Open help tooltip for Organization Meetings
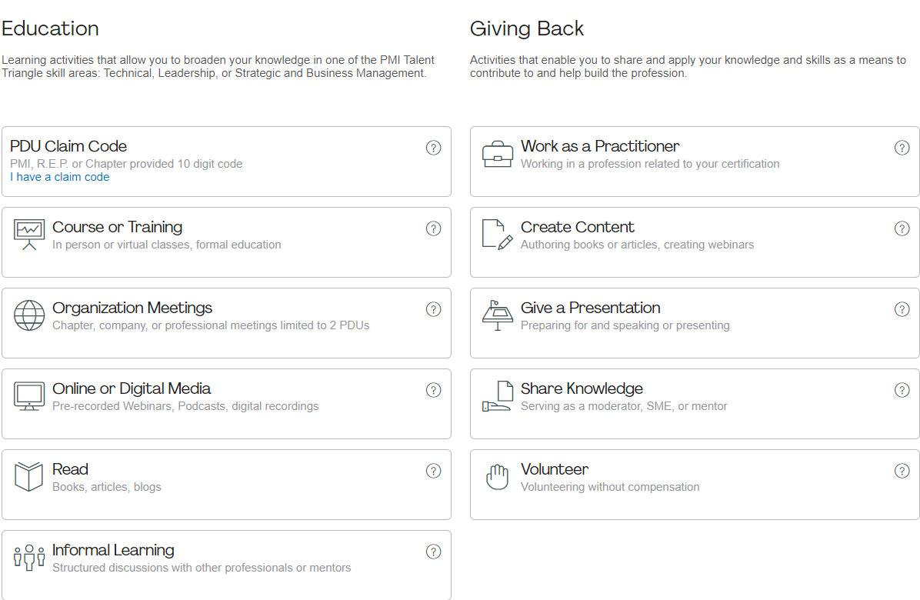920x600 pixels. pos(434,310)
